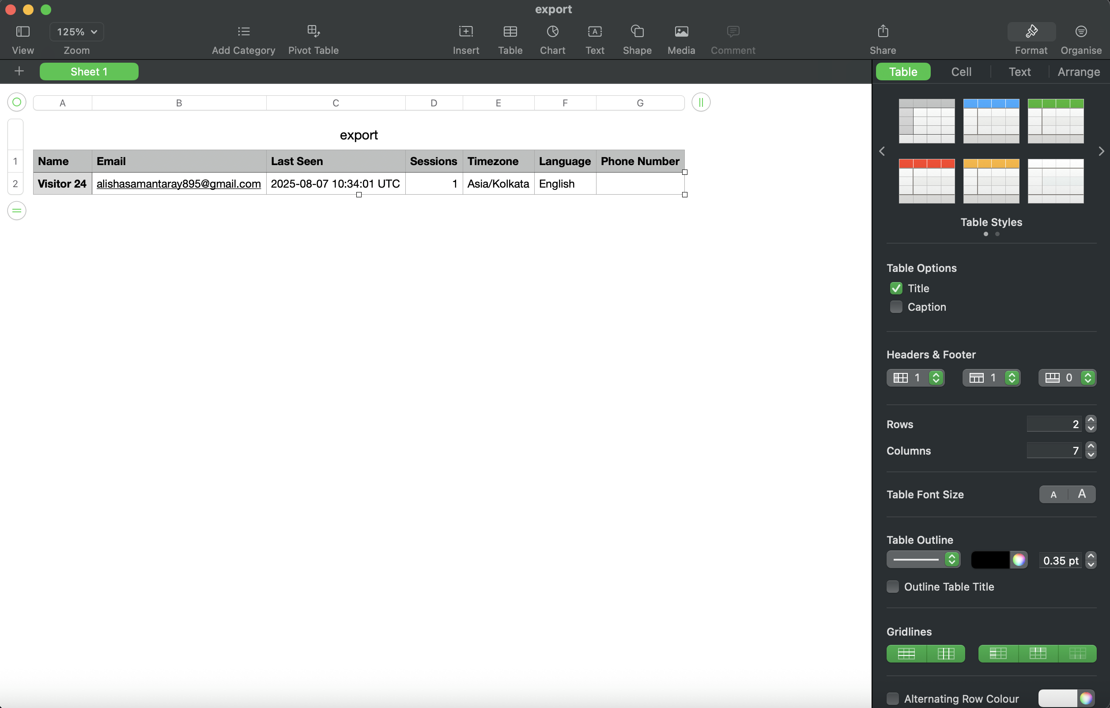The image size is (1110, 708).
Task: Add a new sheet with the plus button
Action: pyautogui.click(x=19, y=71)
